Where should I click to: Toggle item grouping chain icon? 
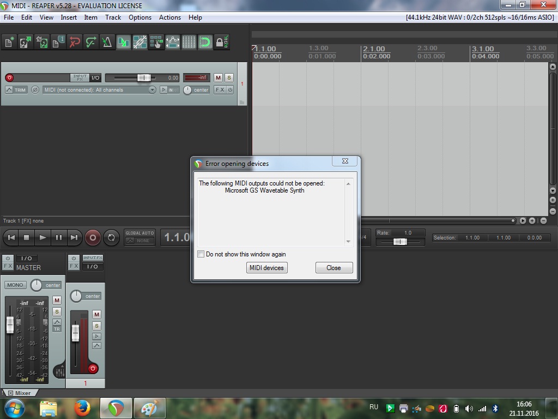(x=140, y=42)
